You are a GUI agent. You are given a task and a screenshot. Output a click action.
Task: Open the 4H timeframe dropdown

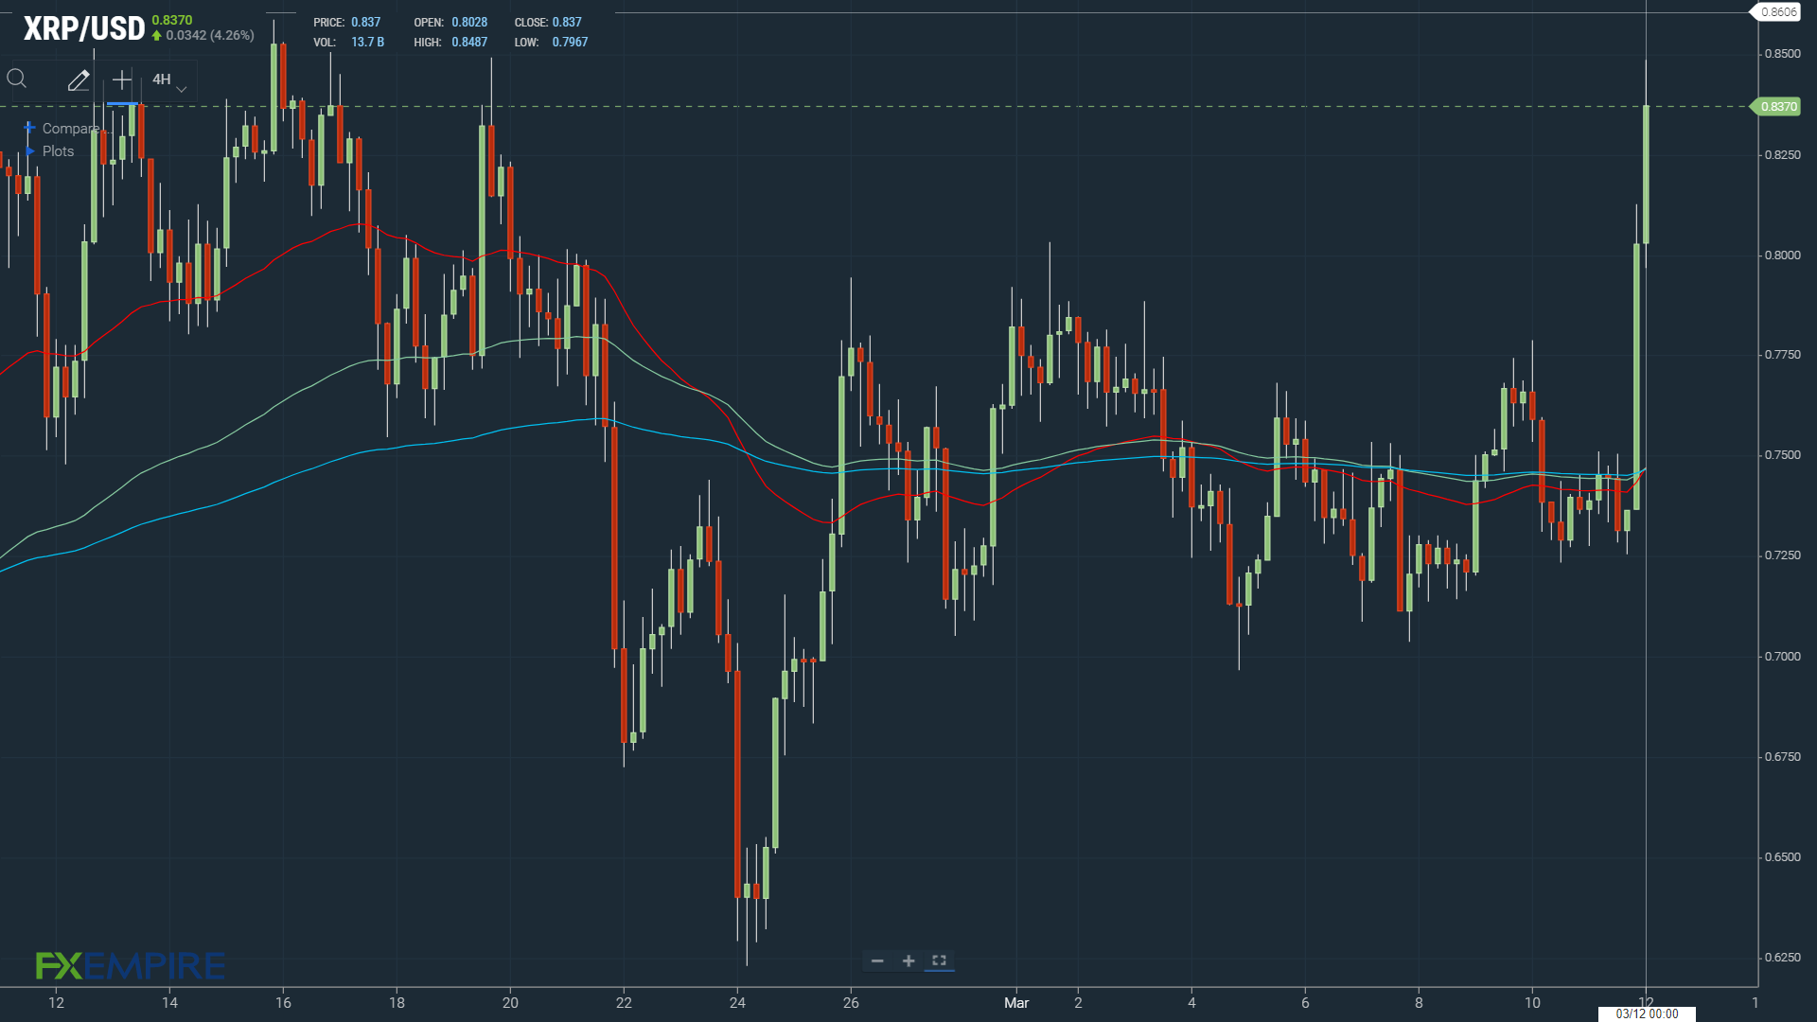(169, 80)
